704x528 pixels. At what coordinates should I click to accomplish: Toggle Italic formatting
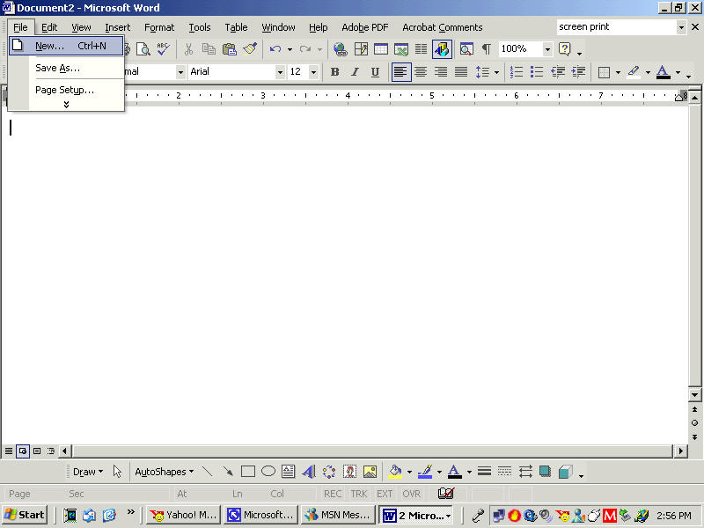pyautogui.click(x=355, y=72)
